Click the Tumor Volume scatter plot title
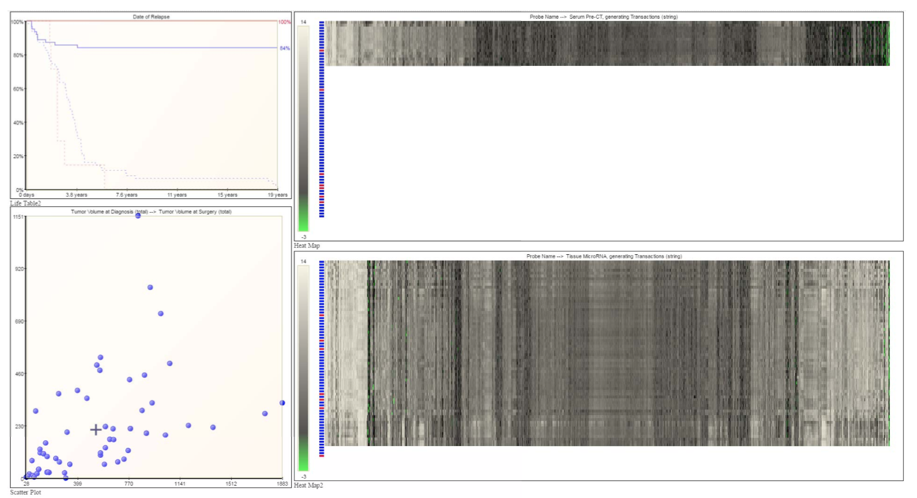This screenshot has height=498, width=917. pyautogui.click(x=151, y=212)
